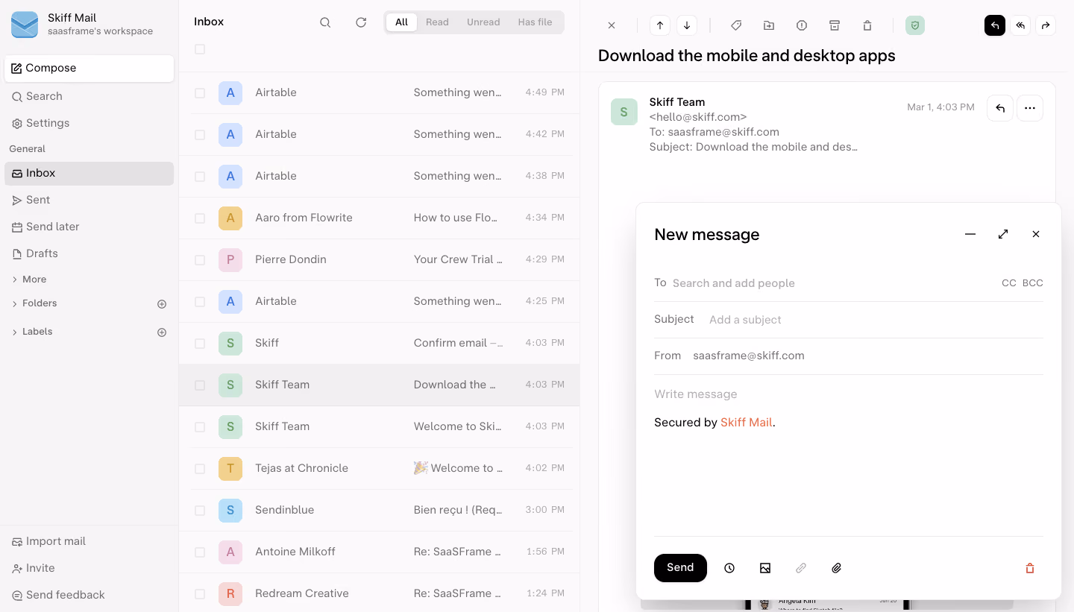
Task: Insert an image into the message
Action: (x=765, y=568)
